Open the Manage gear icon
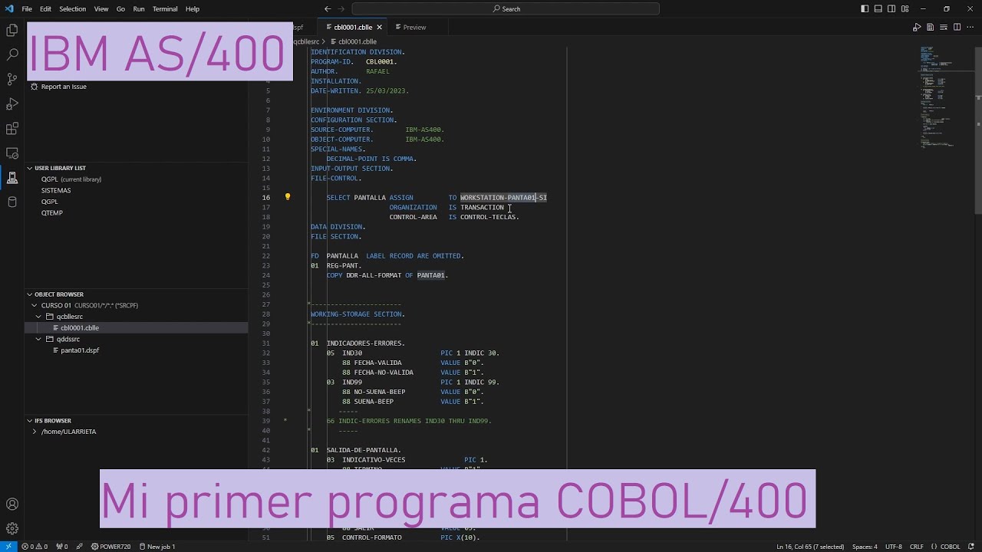This screenshot has width=982, height=552. coord(12,528)
